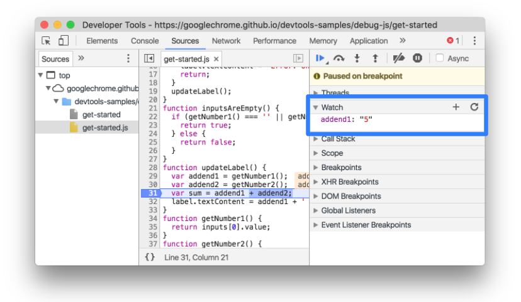Click the addend1 watch expression entry
The width and height of the screenshot is (521, 302).
click(346, 119)
